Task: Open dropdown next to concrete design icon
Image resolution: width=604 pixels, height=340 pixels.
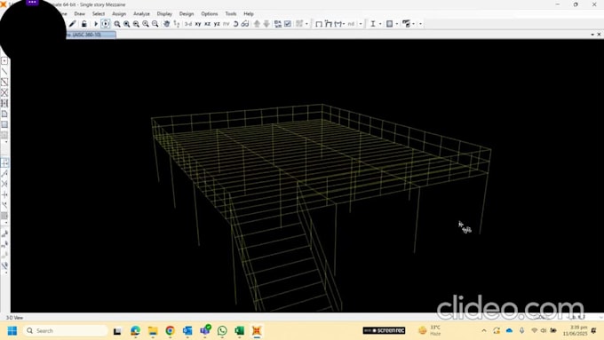Action: (x=396, y=24)
